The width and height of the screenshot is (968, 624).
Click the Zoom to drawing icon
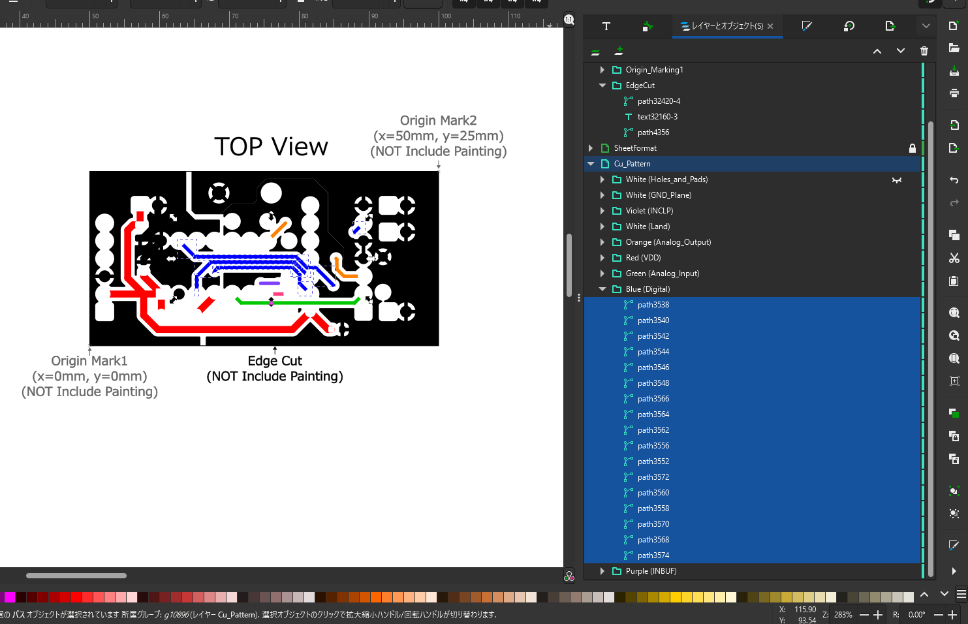click(954, 335)
